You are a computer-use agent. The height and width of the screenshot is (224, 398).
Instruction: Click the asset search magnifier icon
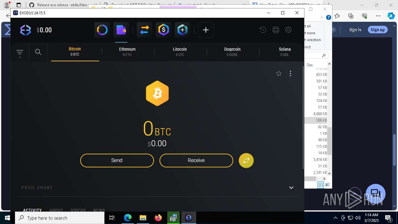tap(38, 52)
